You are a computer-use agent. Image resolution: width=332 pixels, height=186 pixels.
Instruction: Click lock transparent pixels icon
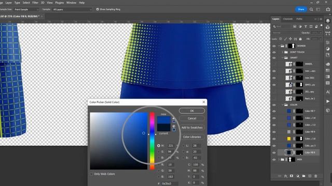tap(281, 39)
